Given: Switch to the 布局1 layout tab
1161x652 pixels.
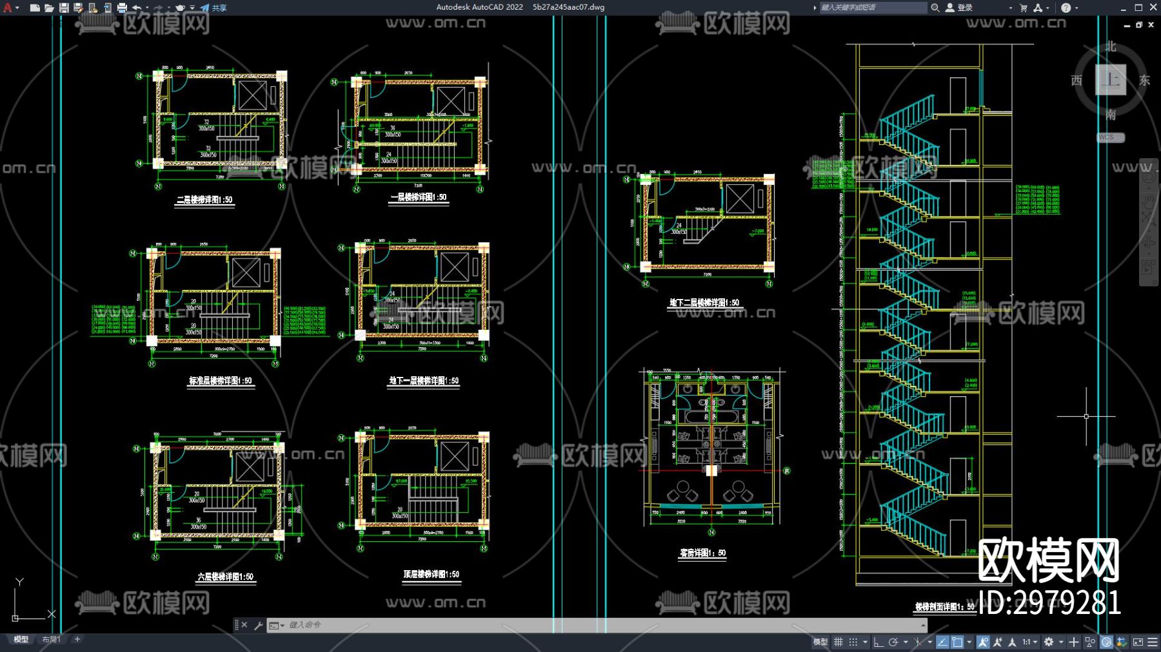Looking at the screenshot, I should coord(51,640).
